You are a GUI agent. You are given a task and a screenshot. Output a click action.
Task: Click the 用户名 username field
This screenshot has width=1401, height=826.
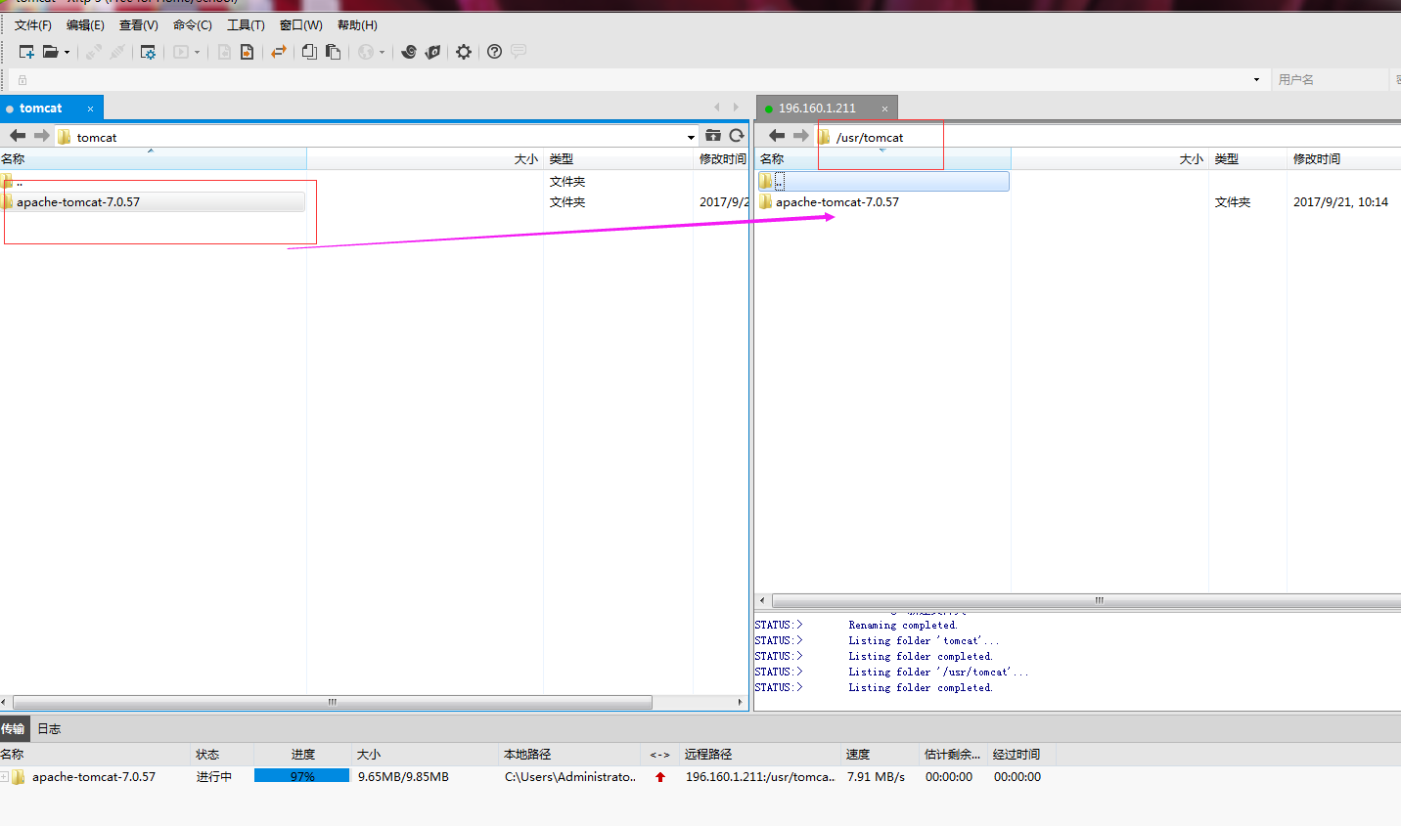click(x=1331, y=80)
